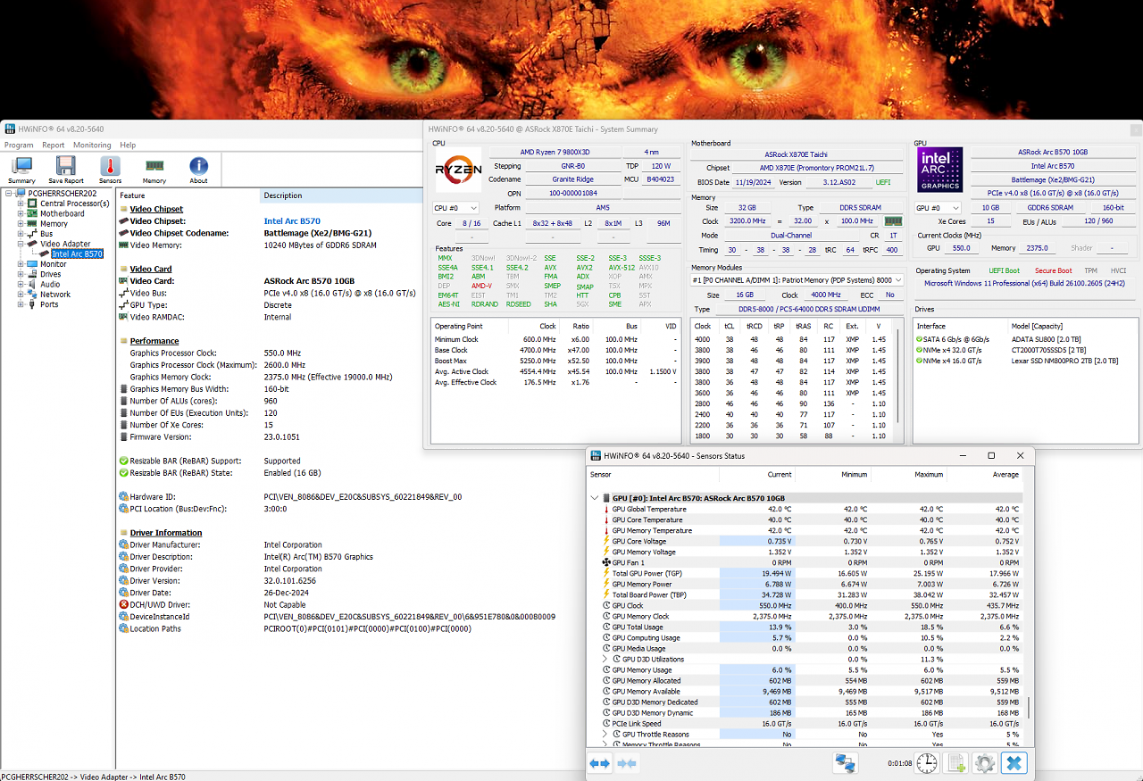Screen dimensions: 1143x781
Task: Select the Intel Arc B570 tree item
Action: click(77, 254)
